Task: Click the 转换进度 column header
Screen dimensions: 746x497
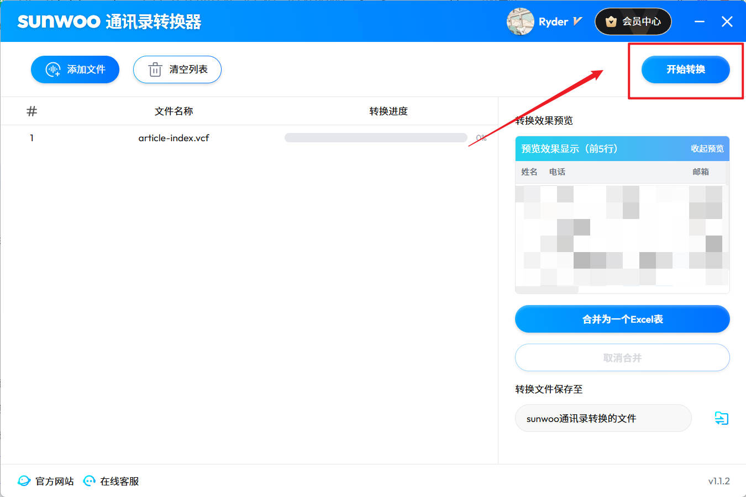Action: tap(388, 111)
